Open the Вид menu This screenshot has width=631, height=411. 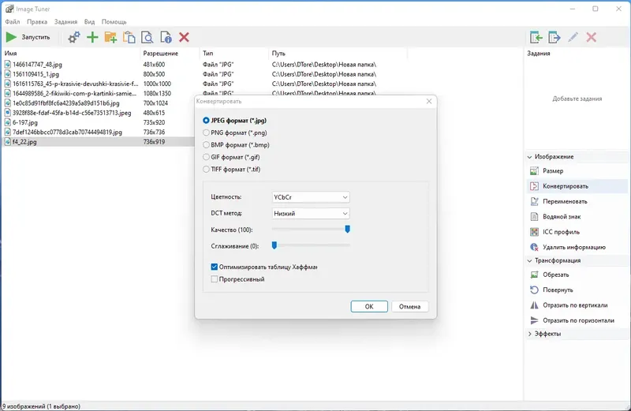click(x=89, y=22)
